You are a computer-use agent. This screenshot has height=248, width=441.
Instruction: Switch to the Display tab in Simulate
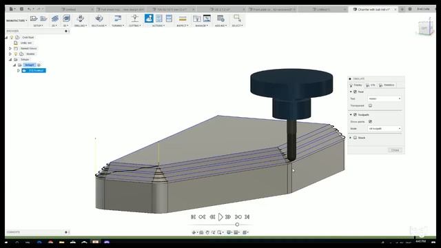pyautogui.click(x=356, y=85)
